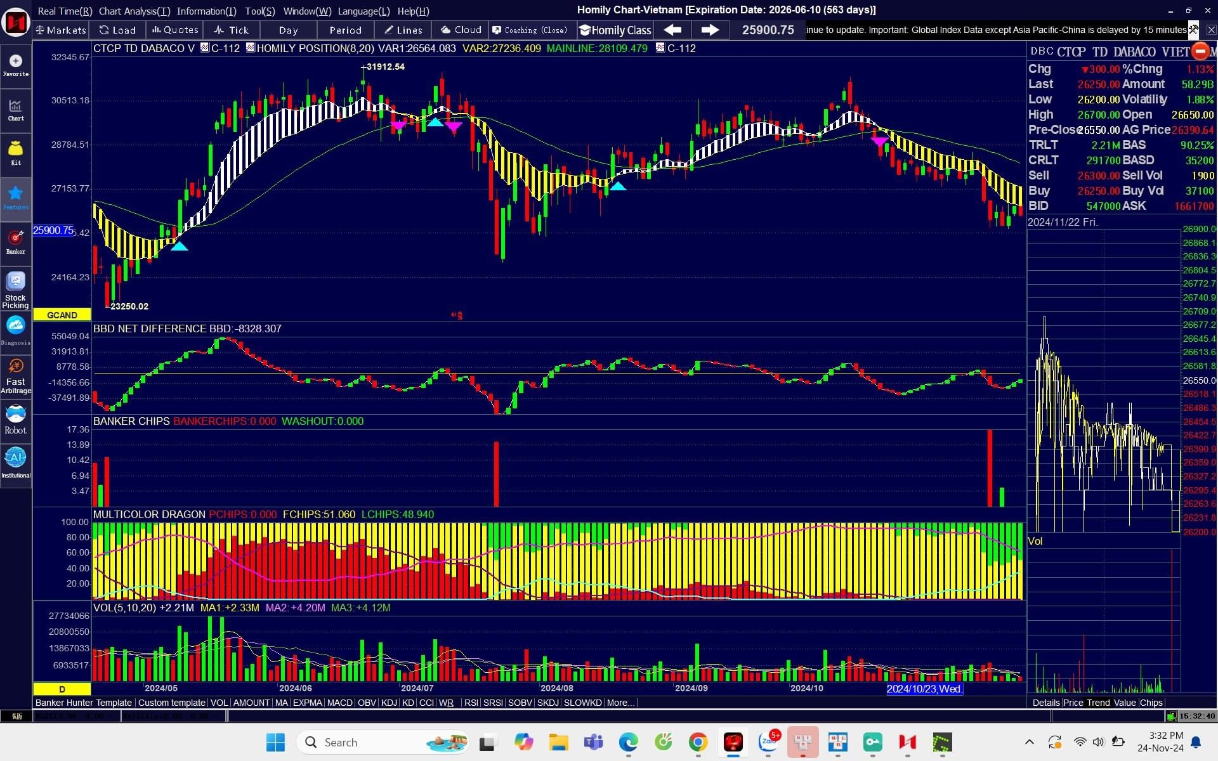Click the yellow GCAND label

pyautogui.click(x=62, y=315)
